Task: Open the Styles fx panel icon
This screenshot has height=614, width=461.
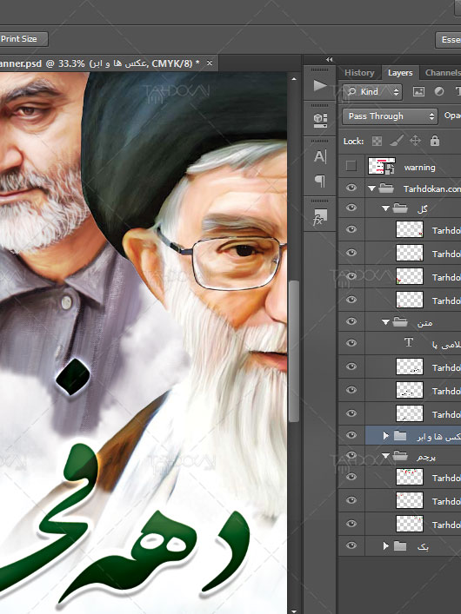Action: point(320,217)
